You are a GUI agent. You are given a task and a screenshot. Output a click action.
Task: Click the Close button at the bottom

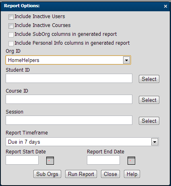(110, 174)
